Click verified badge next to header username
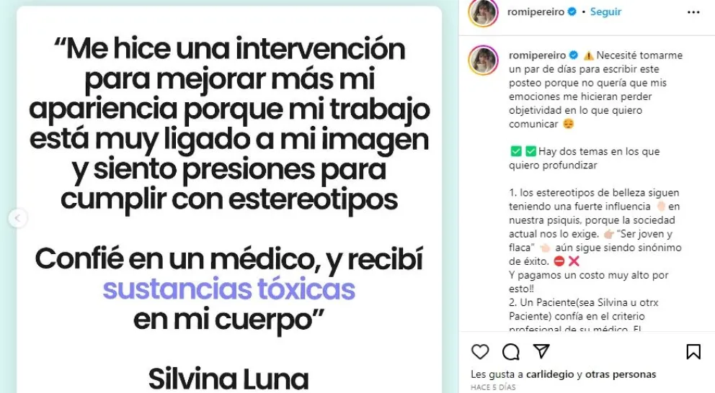 coord(572,12)
